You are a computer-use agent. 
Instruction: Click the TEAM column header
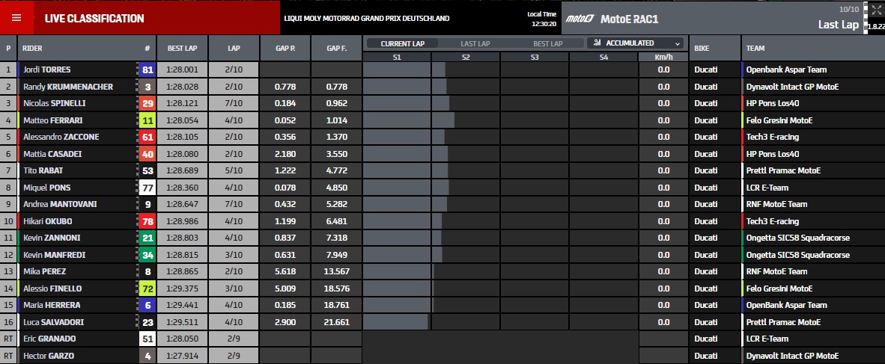(755, 49)
